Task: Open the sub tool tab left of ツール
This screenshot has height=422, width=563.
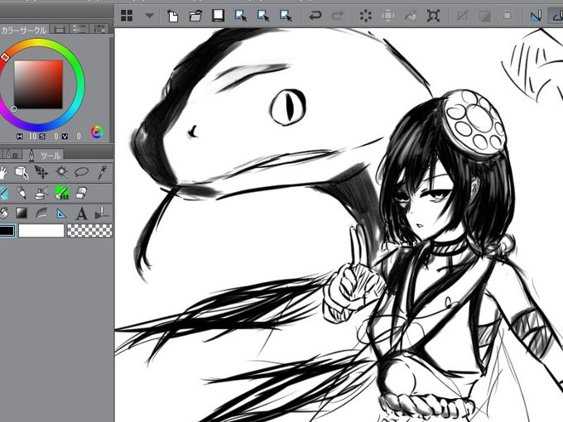Action: (x=12, y=155)
